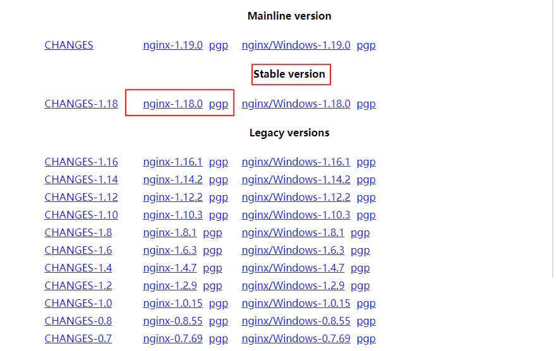Open pgp signature for nginx/Windows-1.2.9

pos(360,287)
